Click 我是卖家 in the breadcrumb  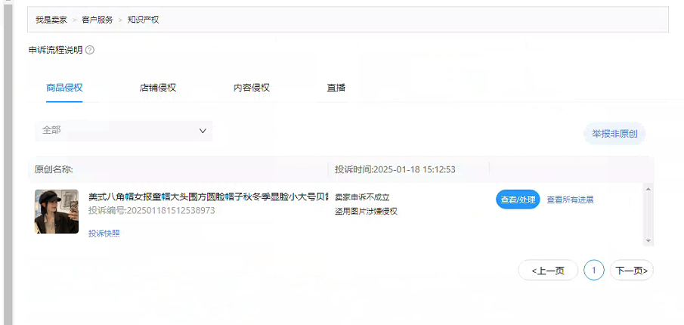[51, 20]
